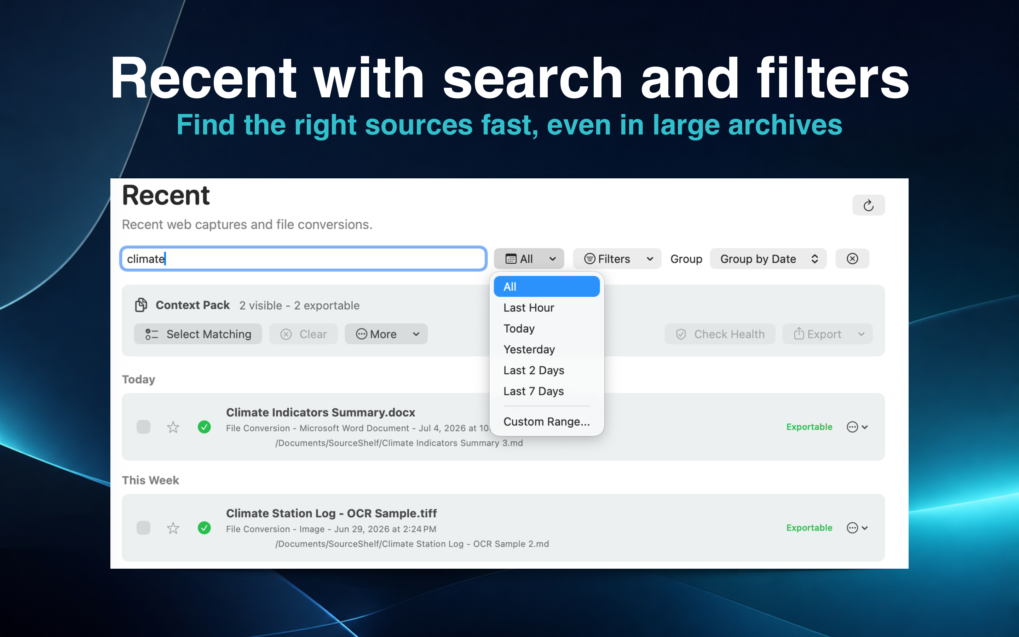Click the Group label text

pyautogui.click(x=686, y=259)
